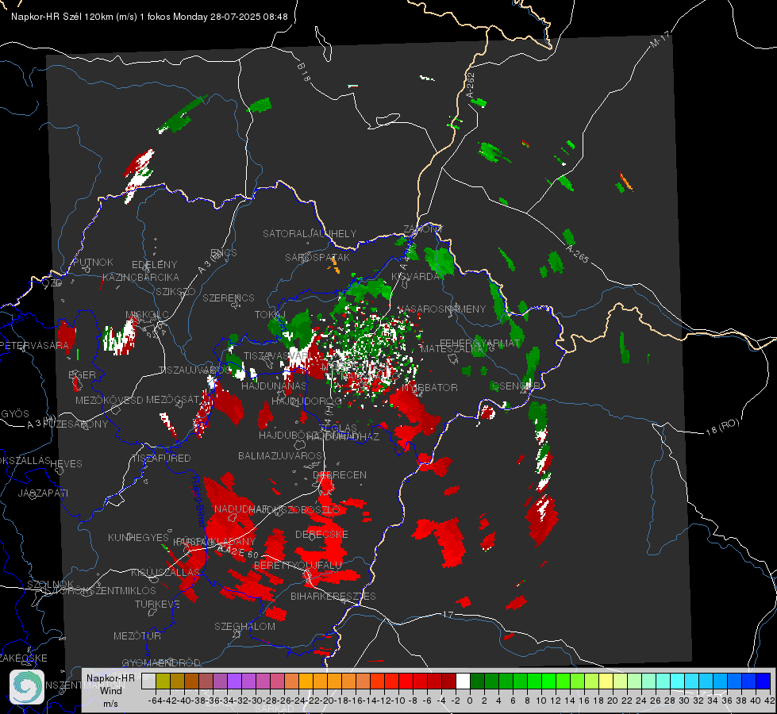Click the SZOLNOK city label
The width and height of the screenshot is (777, 714).
pyautogui.click(x=50, y=584)
